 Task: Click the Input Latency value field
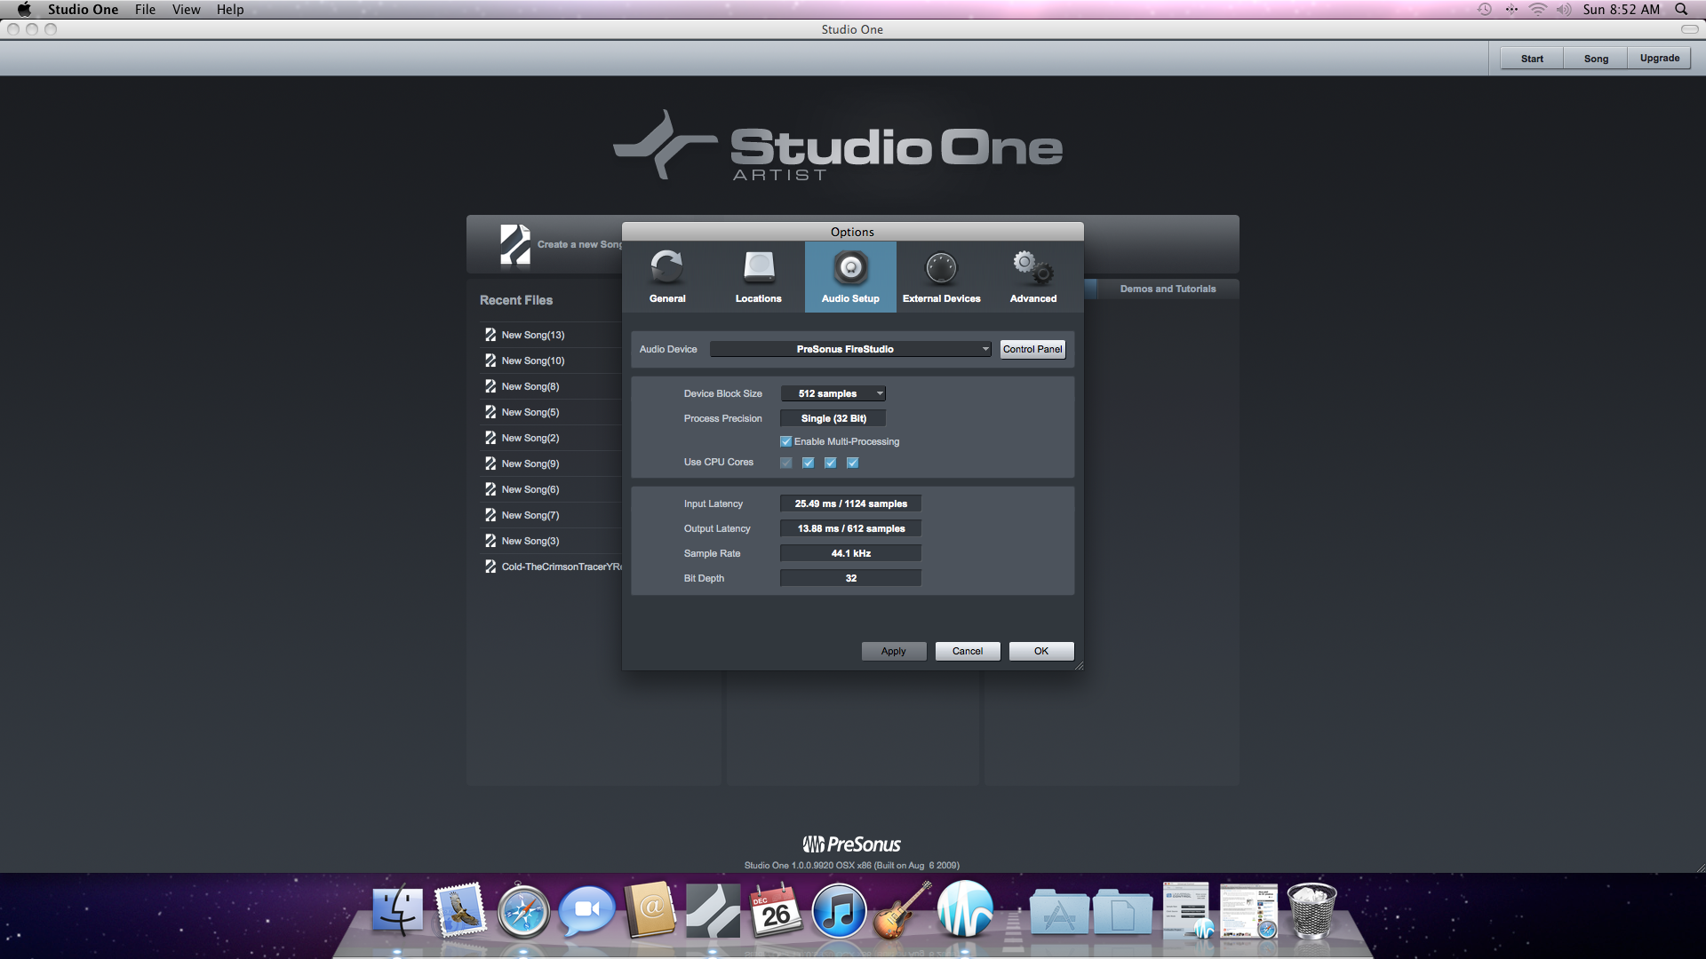coord(850,503)
